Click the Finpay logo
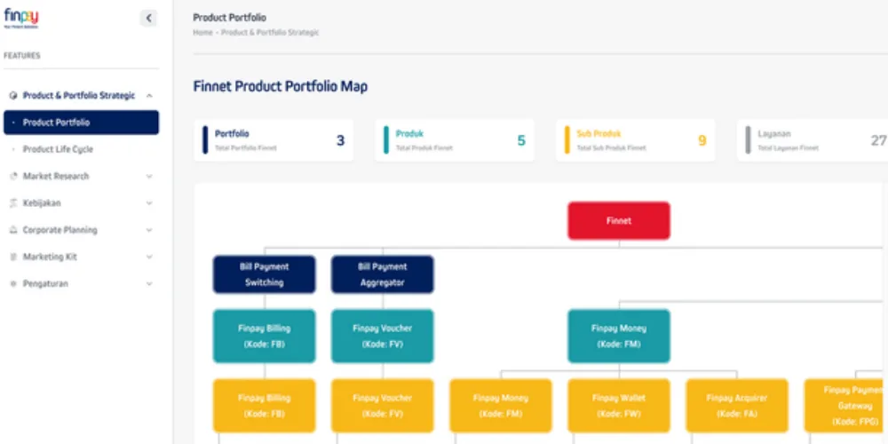The width and height of the screenshot is (888, 444). [x=21, y=18]
